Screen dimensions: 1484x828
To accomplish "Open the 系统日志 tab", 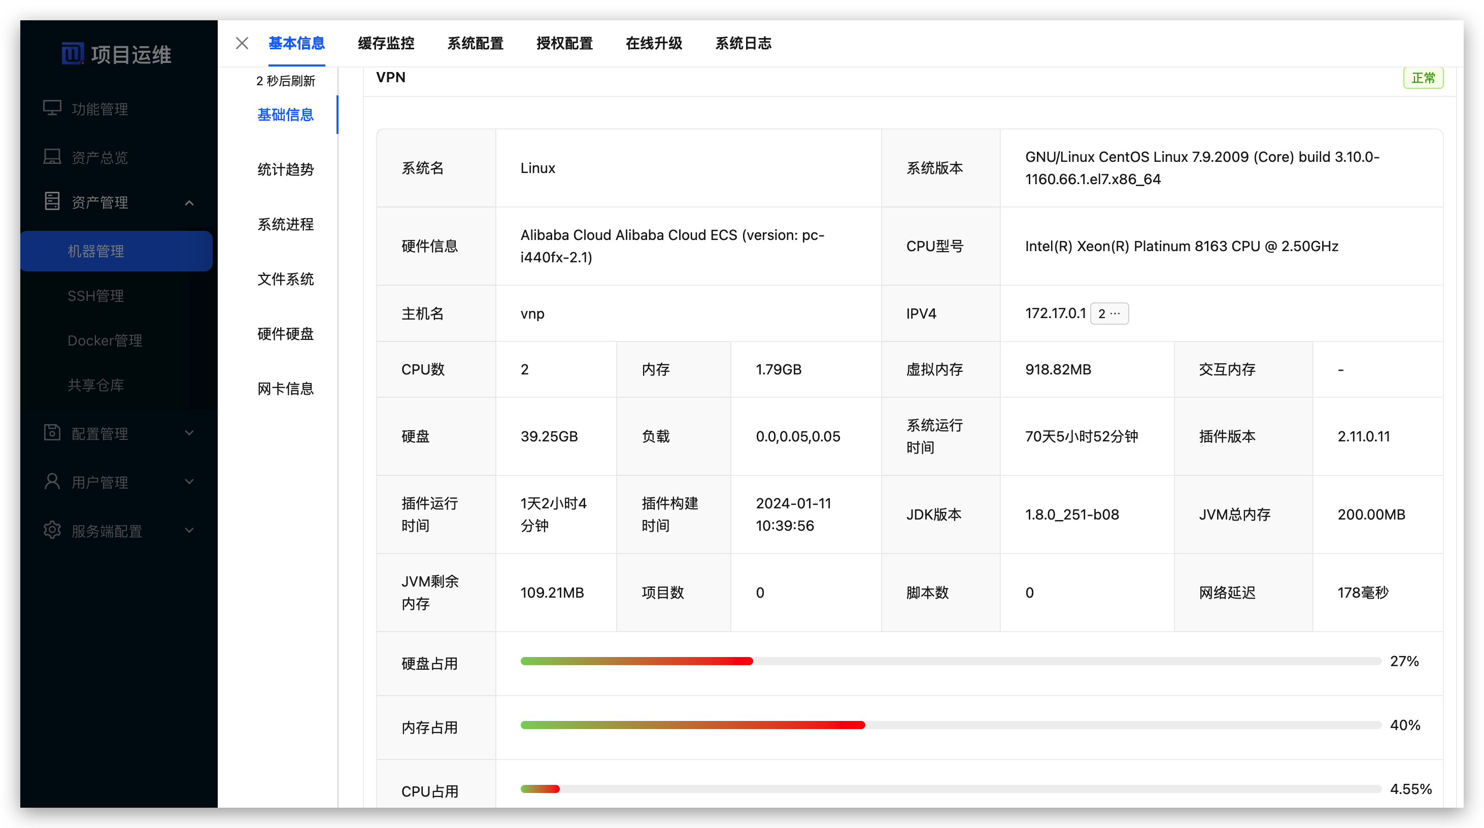I will coord(743,43).
